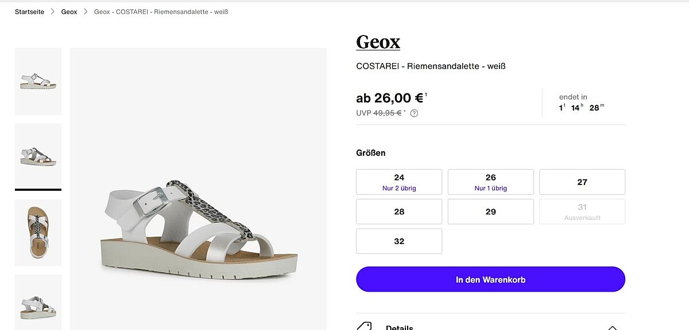The width and height of the screenshot is (689, 330).
Task: Click the UVP info question mark icon
Action: [415, 113]
